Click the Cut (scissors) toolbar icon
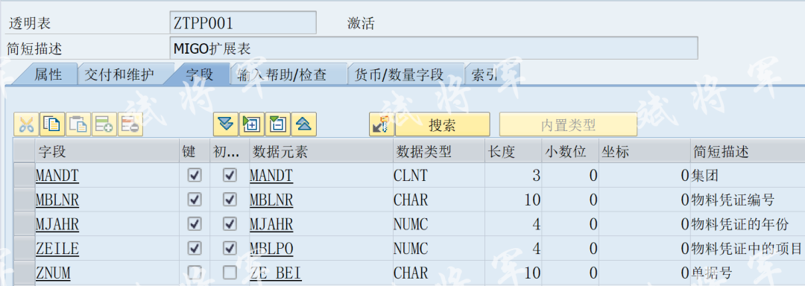Image resolution: width=805 pixels, height=286 pixels. [26, 124]
